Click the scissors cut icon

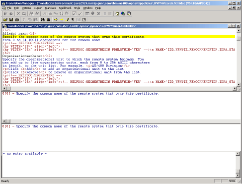[24, 20]
